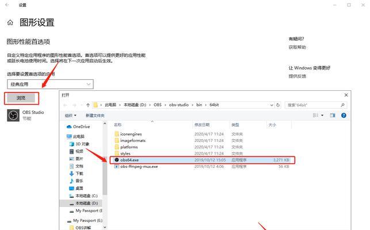370x230 pixels.
Task: Select obs64.exe file
Action: (x=202, y=160)
